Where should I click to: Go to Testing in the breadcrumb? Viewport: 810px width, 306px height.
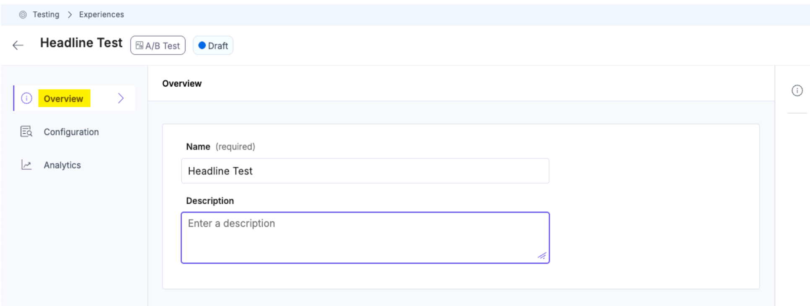(x=46, y=15)
